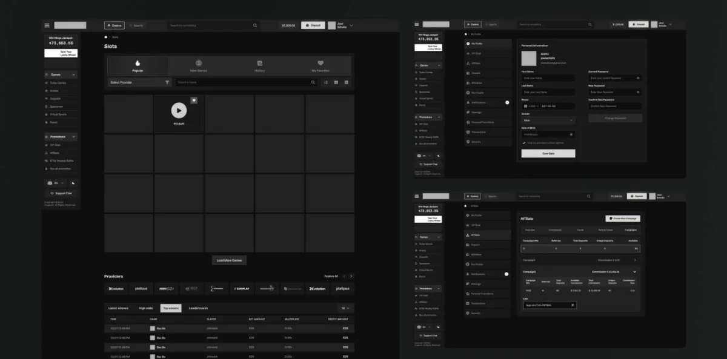Open Commission tab in Affiliate panel

coord(556,230)
